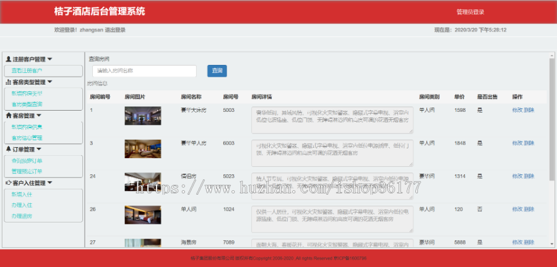Click the 海景房 room name cell
557x267 pixels.
(189, 242)
